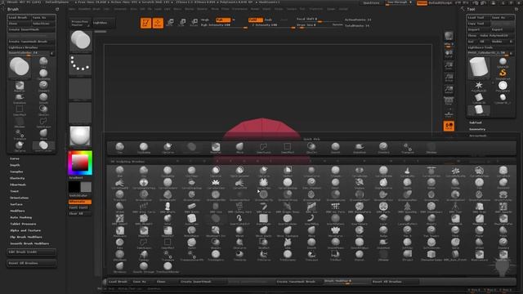The width and height of the screenshot is (523, 294).
Task: Open Tool menu in menu bar
Action: pos(302,9)
